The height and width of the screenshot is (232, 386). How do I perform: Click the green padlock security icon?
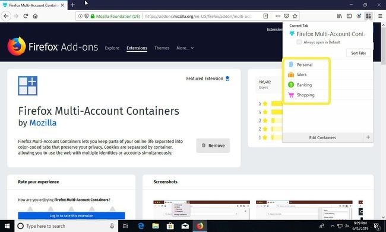(x=93, y=16)
